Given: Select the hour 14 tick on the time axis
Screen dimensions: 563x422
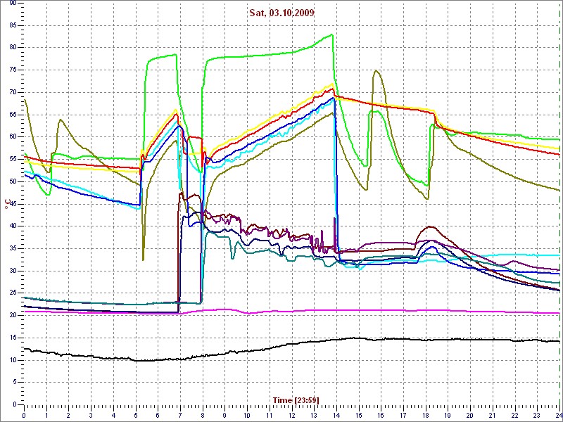Looking at the screenshot, I should point(336,416).
